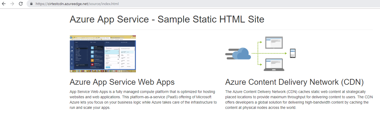
Task: Click the laptop icon in the CDN diagram
Action: (x=274, y=65)
